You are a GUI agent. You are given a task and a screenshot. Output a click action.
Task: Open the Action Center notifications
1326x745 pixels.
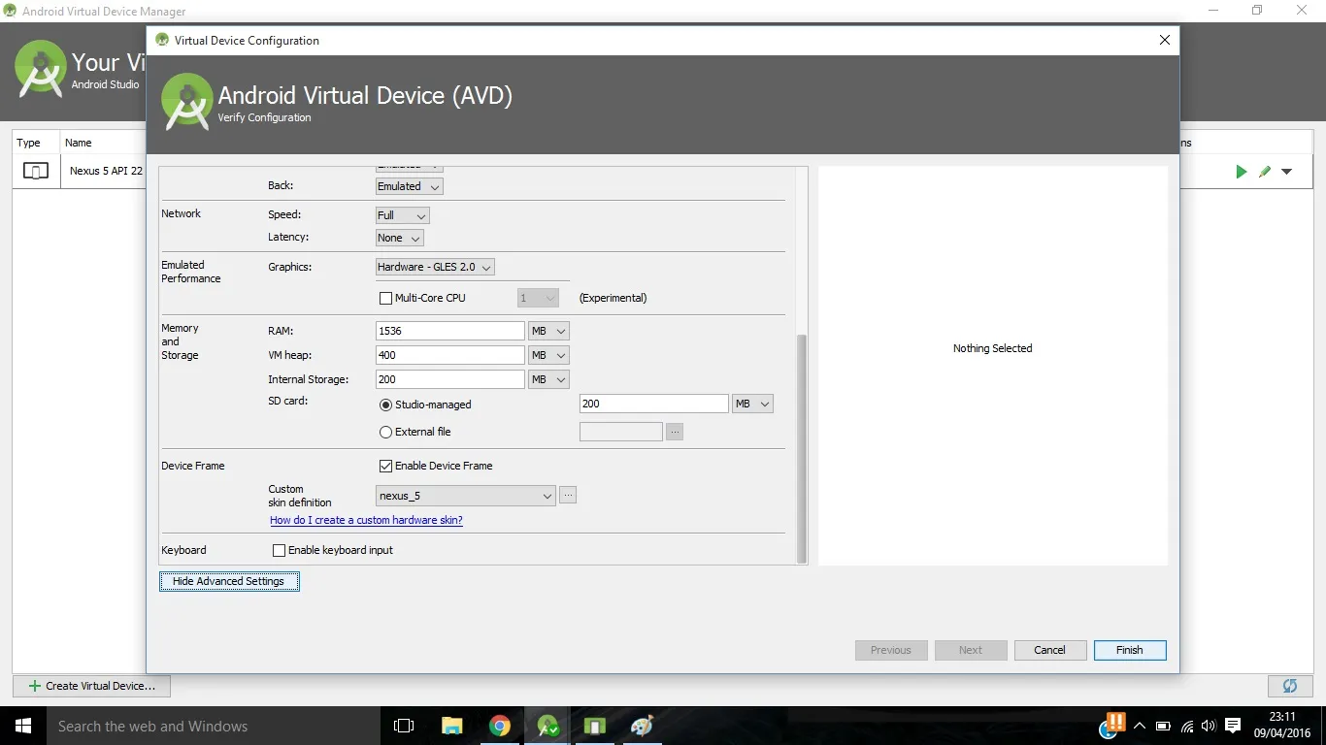[x=1233, y=726]
